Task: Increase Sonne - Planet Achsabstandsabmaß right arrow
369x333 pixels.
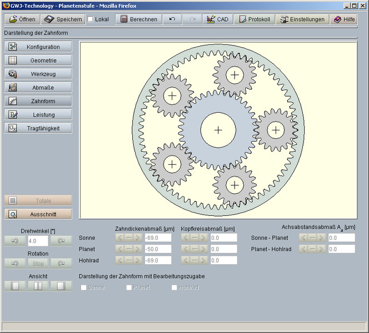Action: (321, 238)
